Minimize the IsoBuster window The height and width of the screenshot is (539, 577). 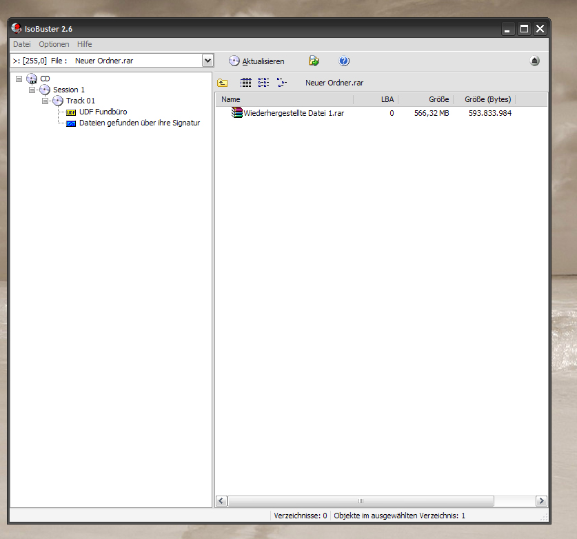[x=507, y=29]
